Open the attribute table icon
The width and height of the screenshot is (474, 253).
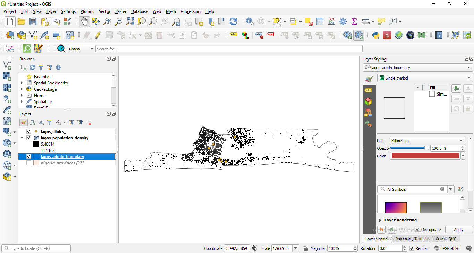pyautogui.click(x=320, y=22)
